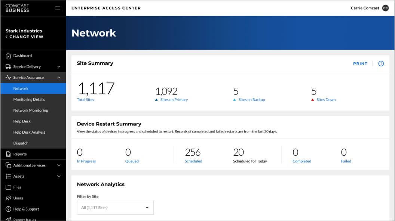Click the Files folder icon
Image resolution: width=395 pixels, height=221 pixels.
pos(8,187)
